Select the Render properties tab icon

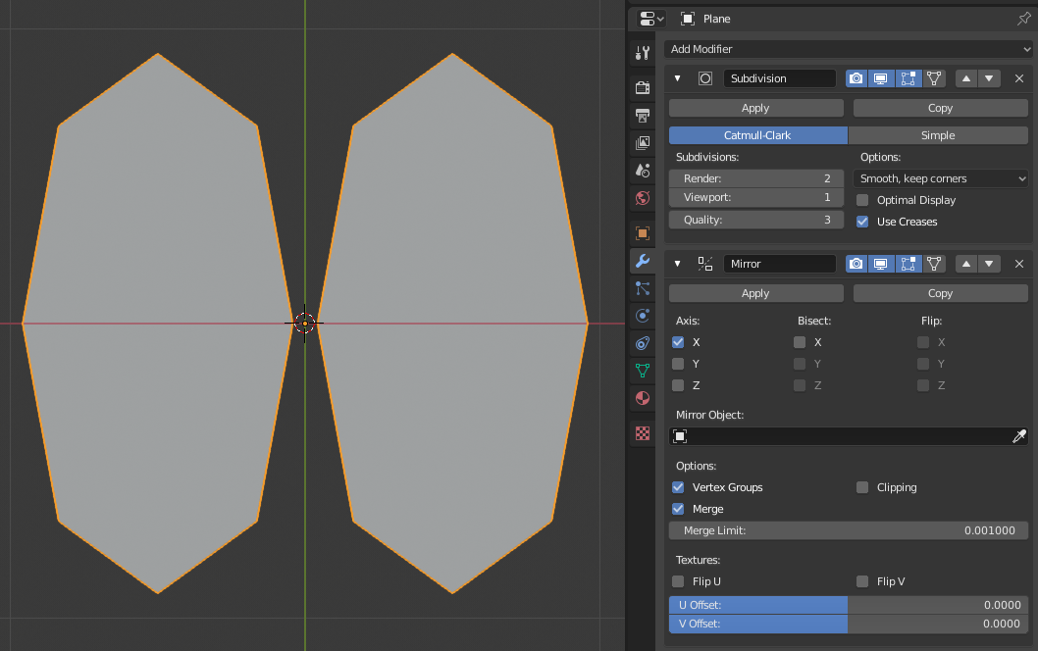point(642,87)
